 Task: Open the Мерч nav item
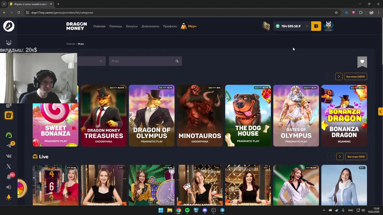point(192,26)
